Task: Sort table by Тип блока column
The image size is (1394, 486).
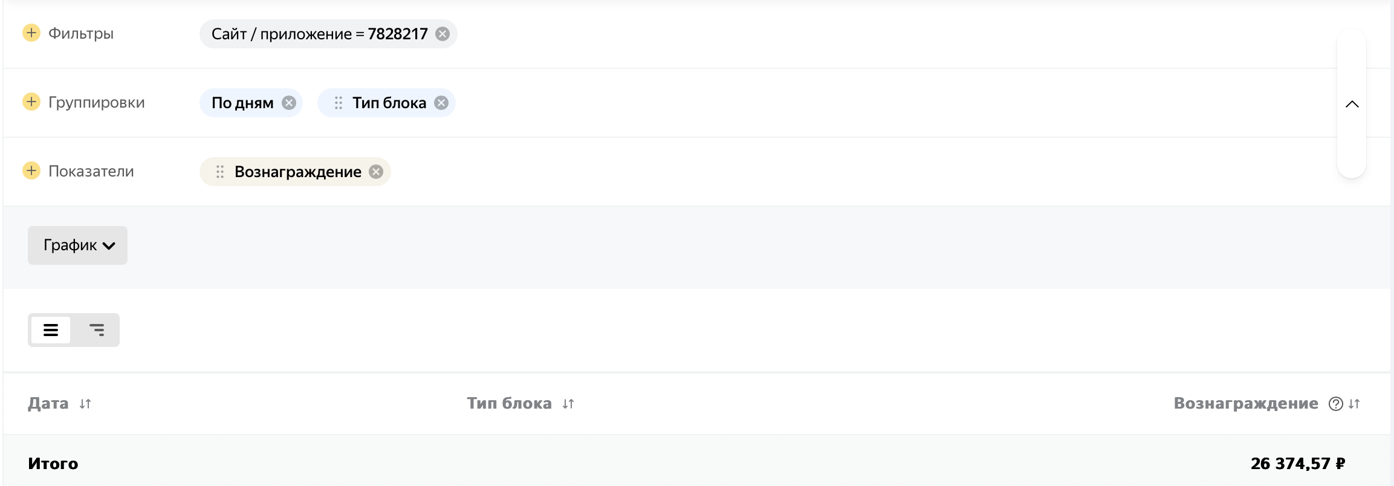Action: coord(568,404)
